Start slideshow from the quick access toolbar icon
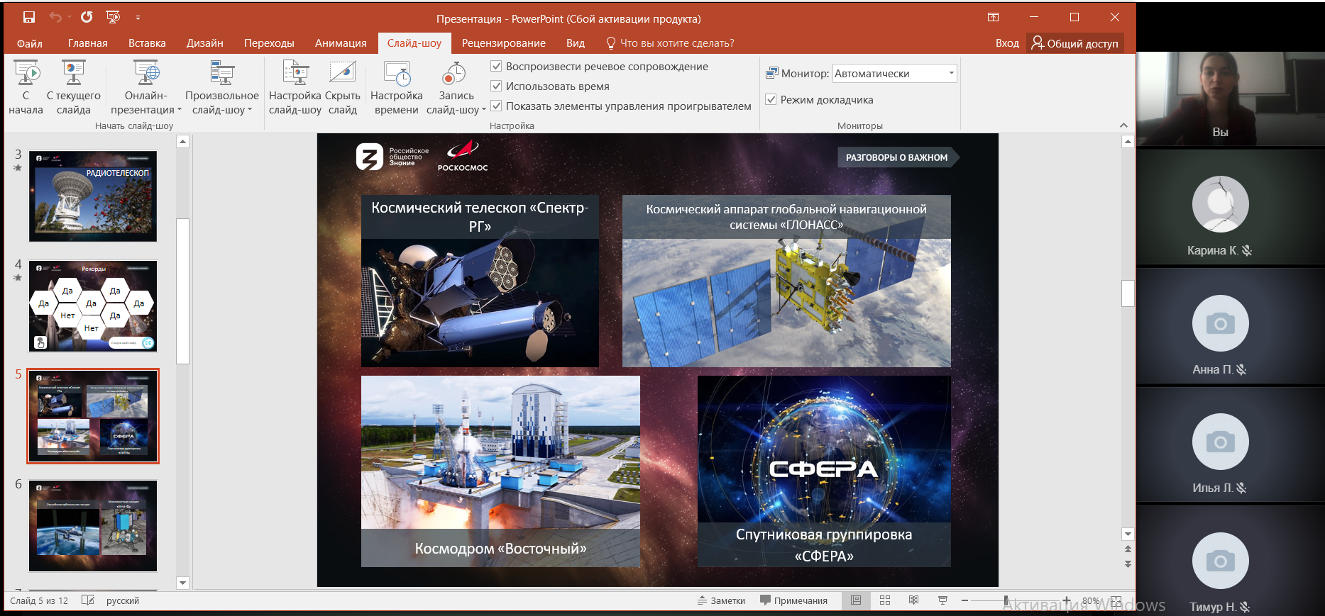The width and height of the screenshot is (1325, 616). pos(113,17)
